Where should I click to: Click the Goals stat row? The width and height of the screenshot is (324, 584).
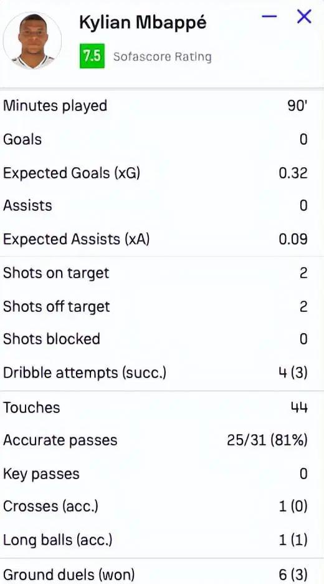162,139
